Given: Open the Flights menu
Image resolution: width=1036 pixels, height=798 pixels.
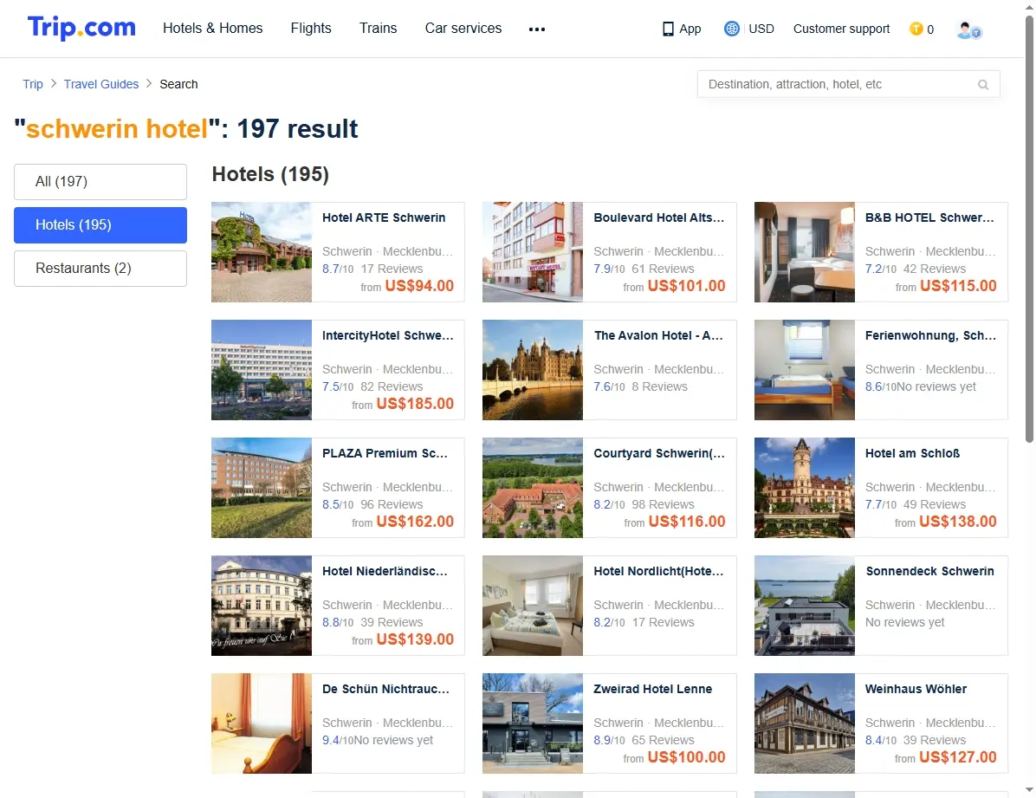Looking at the screenshot, I should (310, 28).
